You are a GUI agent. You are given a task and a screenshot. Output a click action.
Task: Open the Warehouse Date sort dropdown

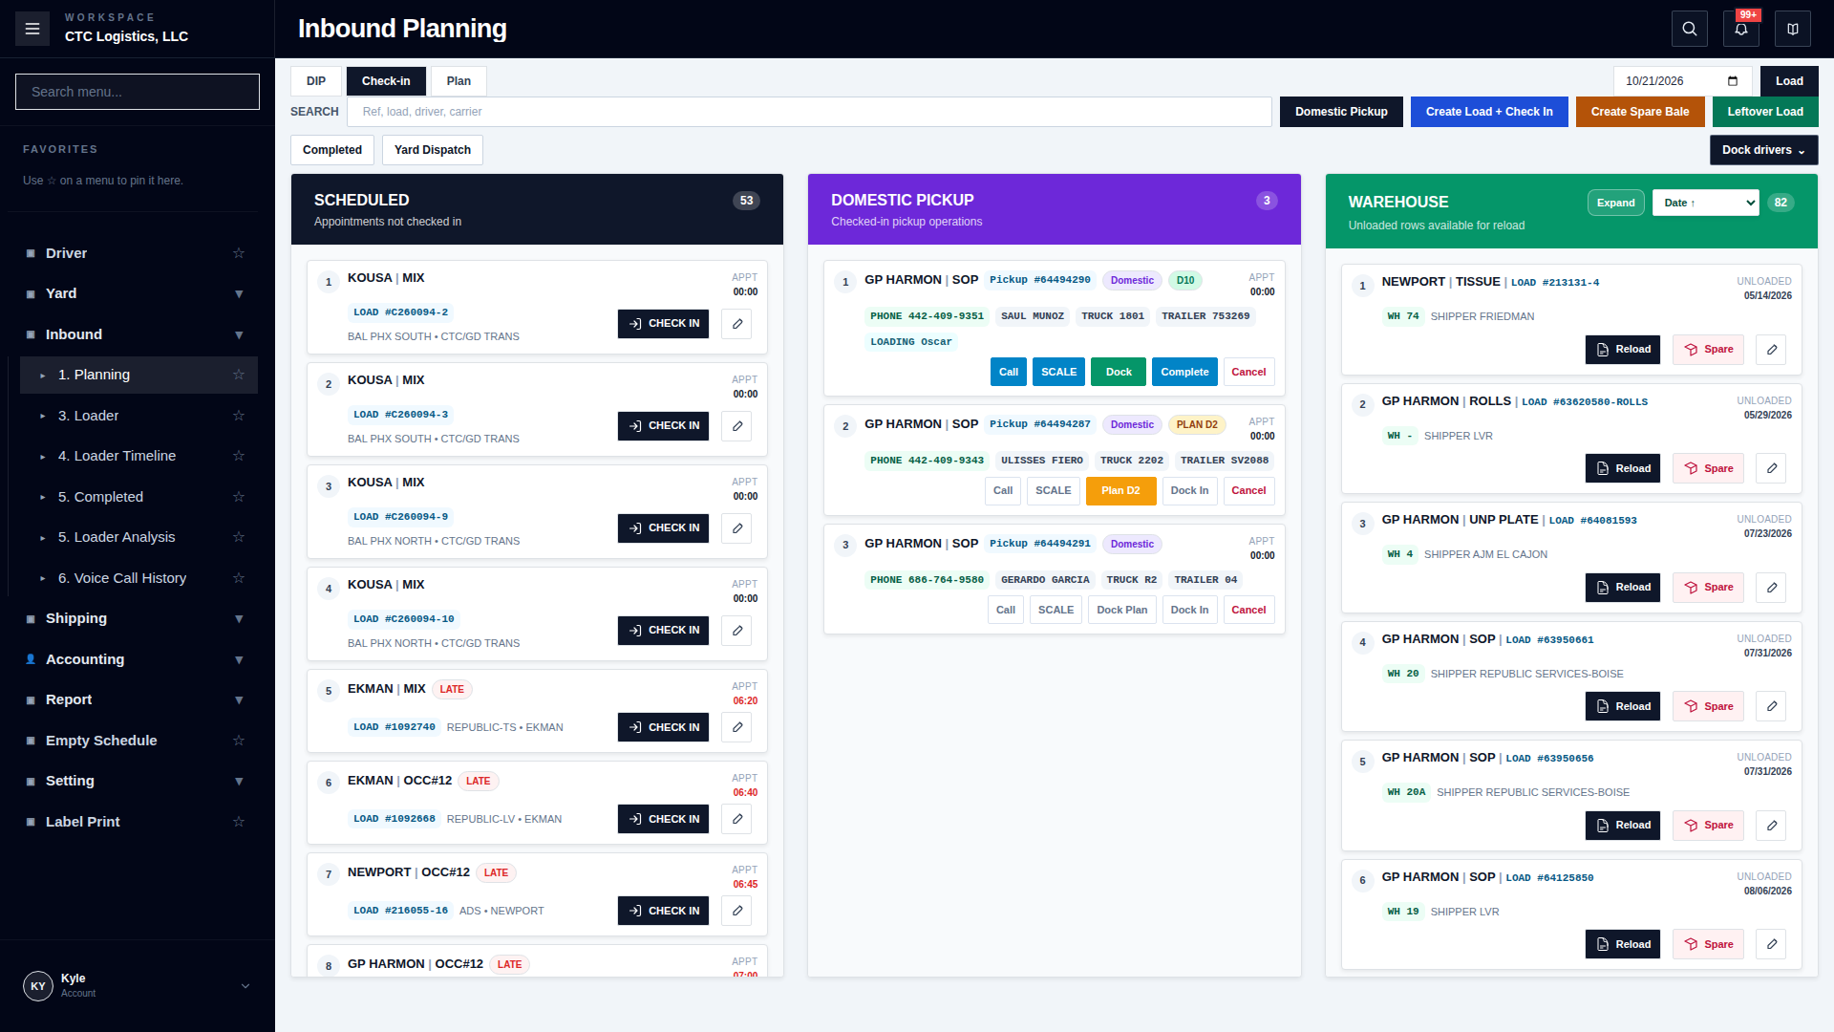[1705, 203]
